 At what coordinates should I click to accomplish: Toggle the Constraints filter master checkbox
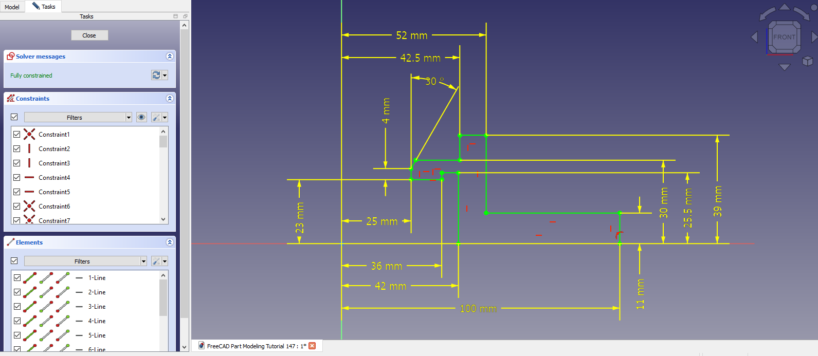[14, 117]
